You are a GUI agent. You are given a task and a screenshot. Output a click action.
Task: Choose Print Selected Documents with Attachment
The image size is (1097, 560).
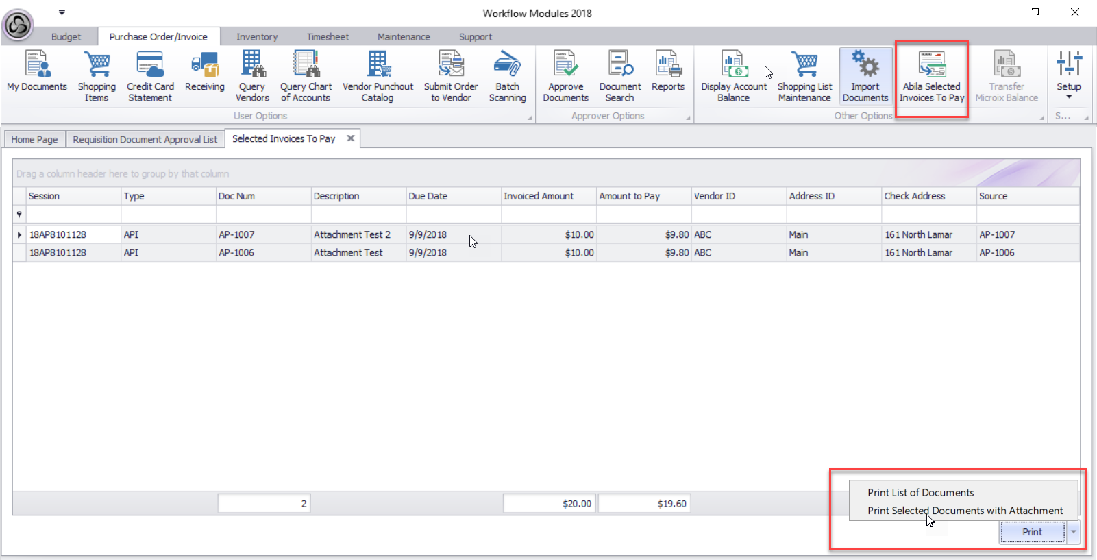pyautogui.click(x=965, y=511)
